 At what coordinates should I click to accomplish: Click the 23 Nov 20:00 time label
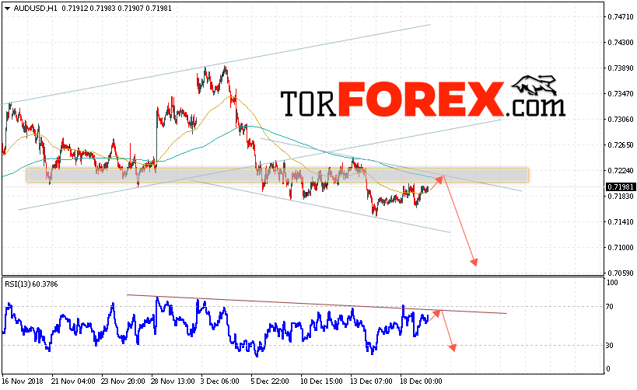coord(123,381)
